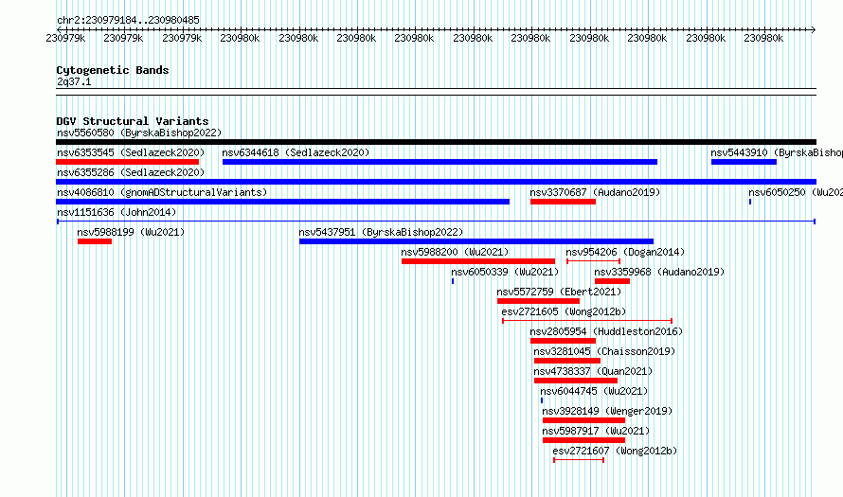
Task: Click the chr2:230979184..230980485 coordinate label
Action: pyautogui.click(x=128, y=20)
